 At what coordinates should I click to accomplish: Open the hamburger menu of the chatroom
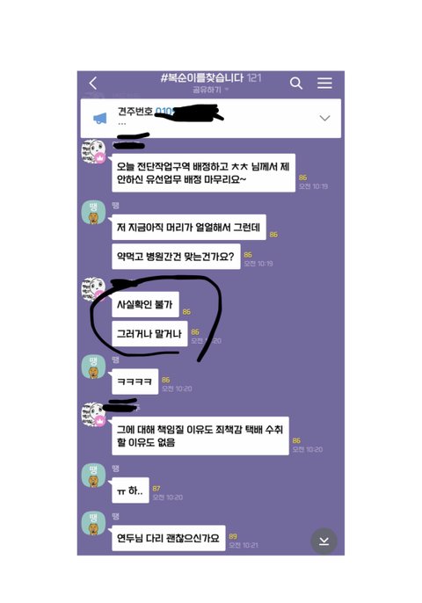tap(324, 83)
